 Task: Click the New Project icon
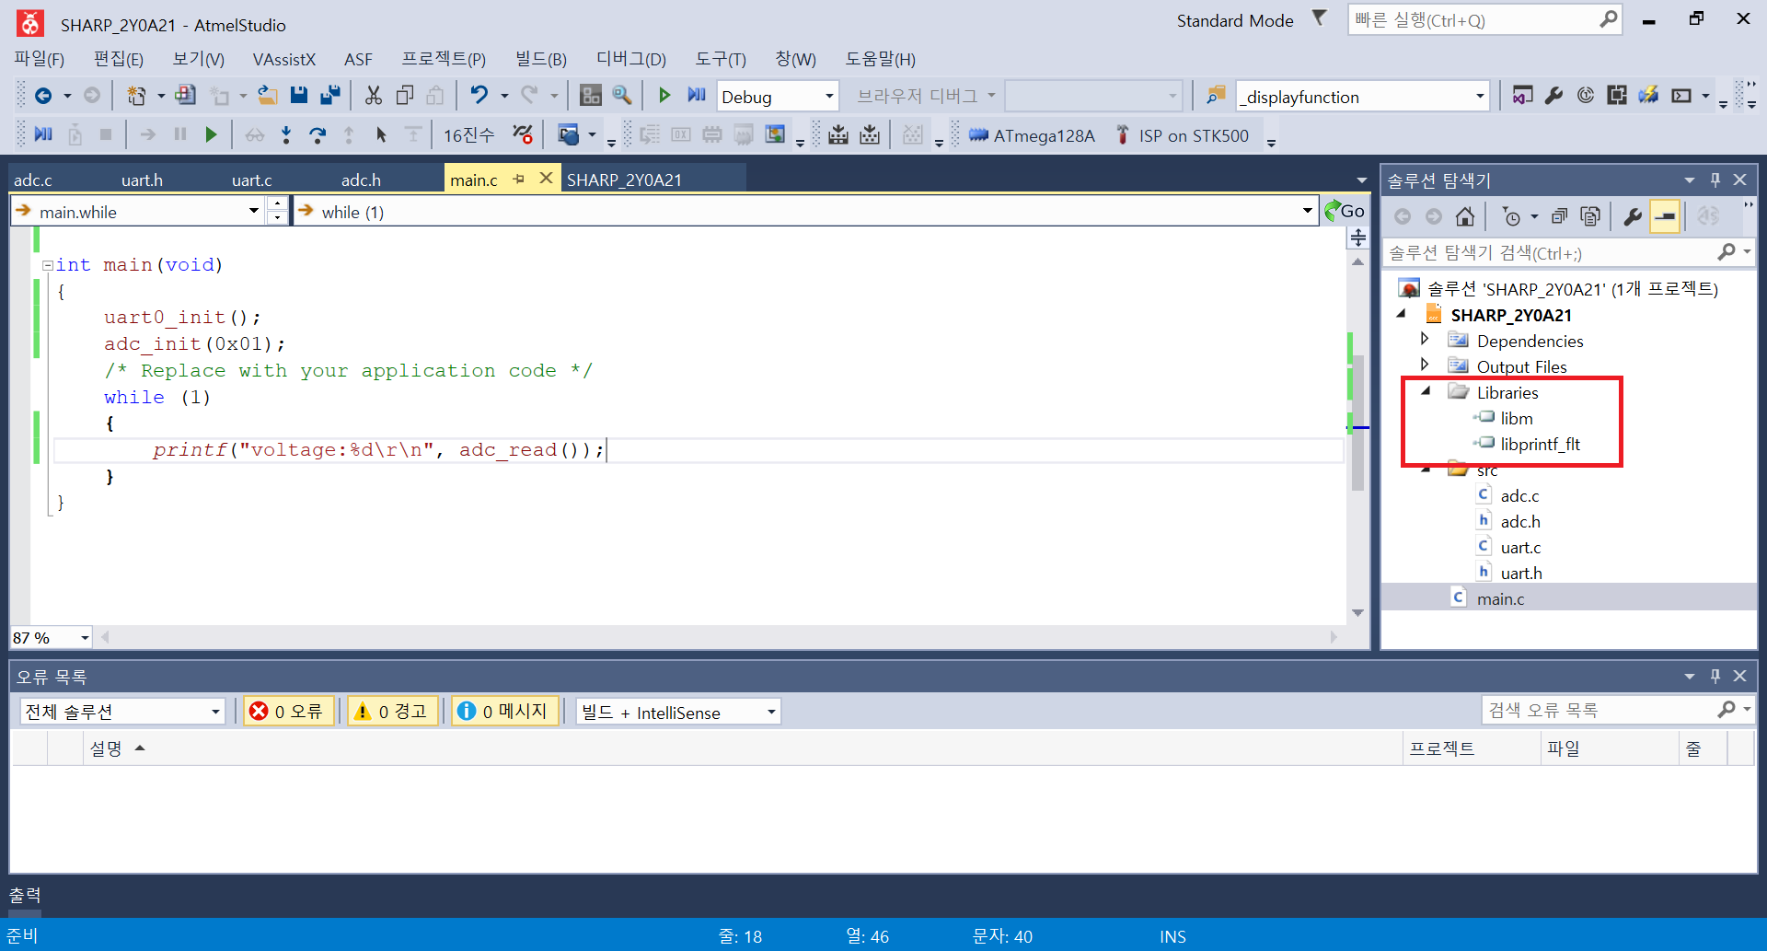[x=136, y=96]
